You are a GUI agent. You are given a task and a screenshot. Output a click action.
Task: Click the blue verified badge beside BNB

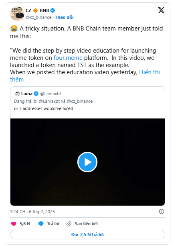click(53, 10)
